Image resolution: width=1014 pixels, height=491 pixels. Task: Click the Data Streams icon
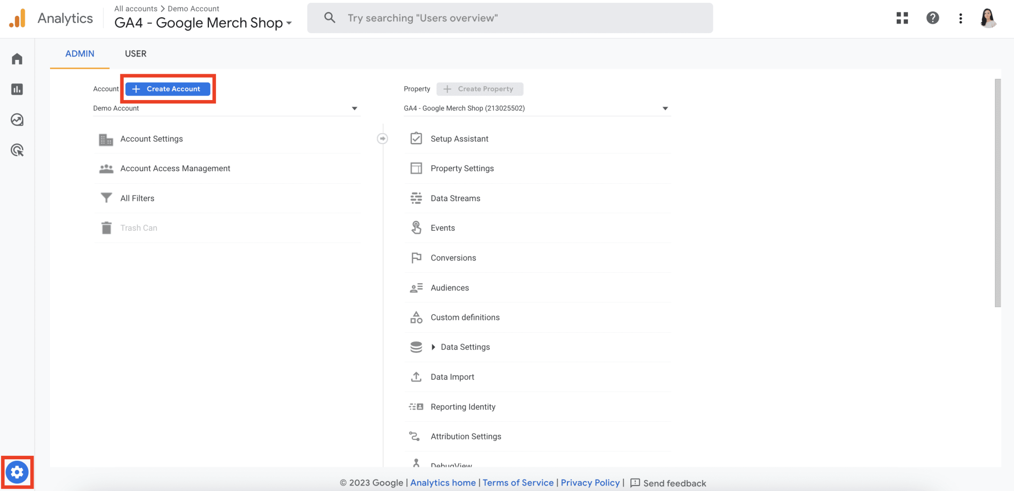click(416, 198)
